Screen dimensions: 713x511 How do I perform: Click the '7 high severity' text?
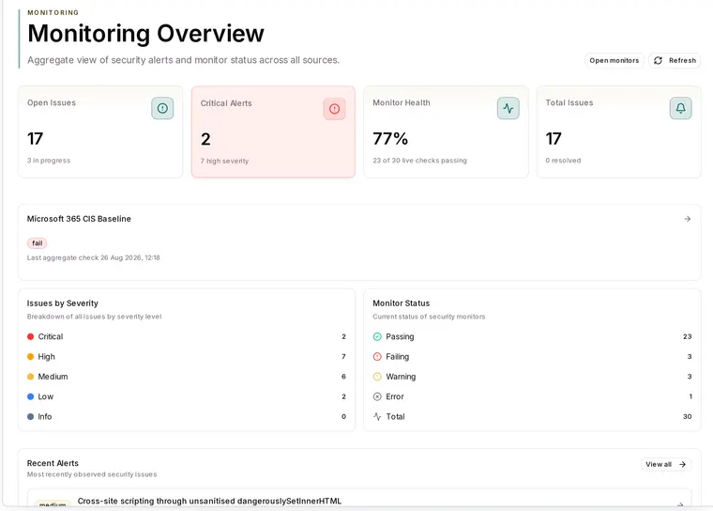(224, 161)
